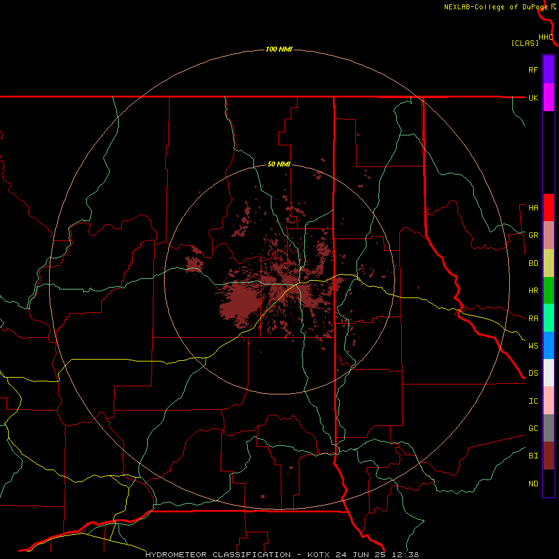Click the 'HYDROMETEOR CLASSIFICATION' title text
Screen dimensions: 559x559
[x=218, y=555]
